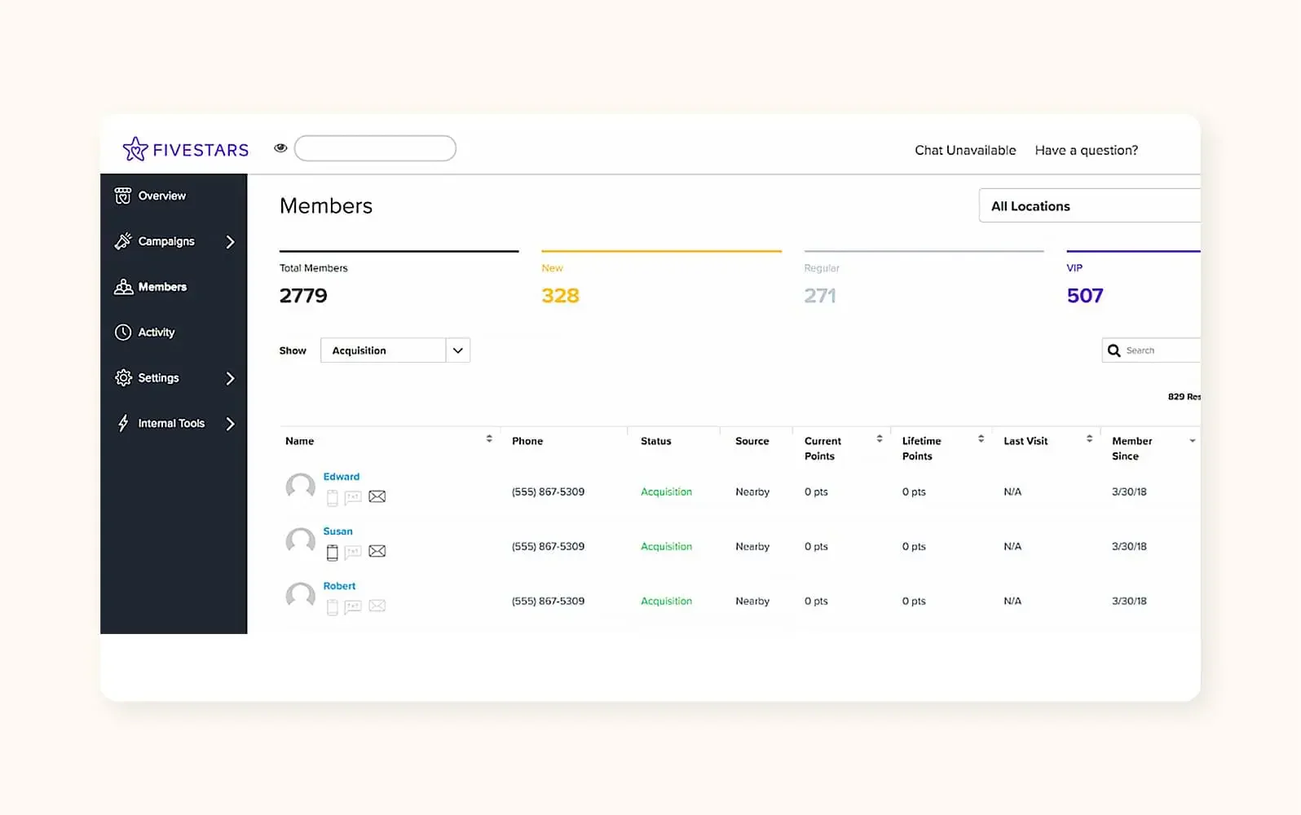
Task: Select the Members sidebar icon
Action: (x=123, y=287)
